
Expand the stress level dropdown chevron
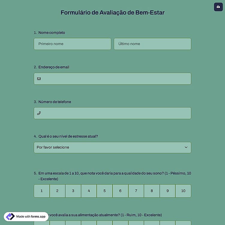coord(186,147)
